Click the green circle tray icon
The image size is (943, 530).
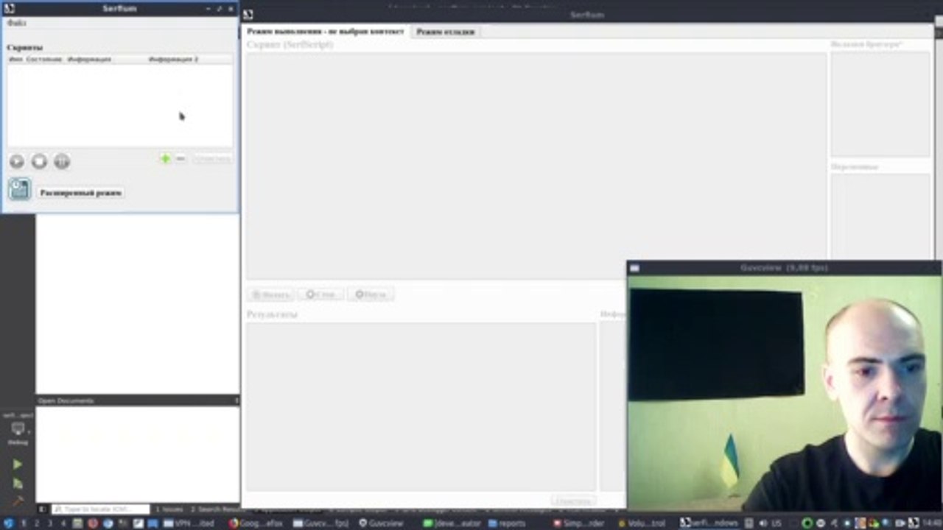pyautogui.click(x=807, y=523)
